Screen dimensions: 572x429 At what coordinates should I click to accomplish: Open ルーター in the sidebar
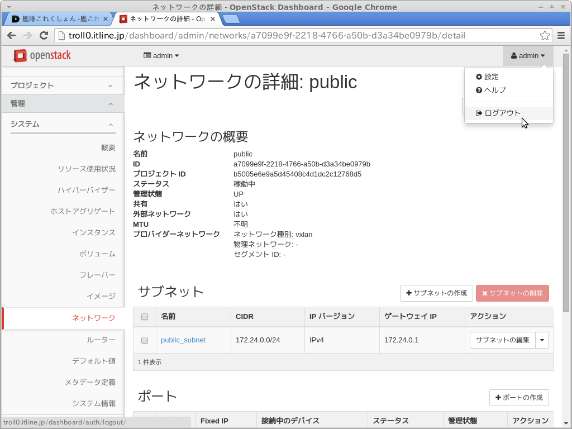[101, 340]
